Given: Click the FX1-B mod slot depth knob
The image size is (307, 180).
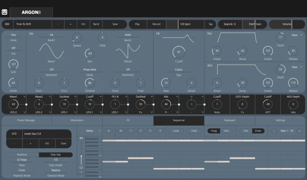Looking at the screenshot, I should point(115,104).
